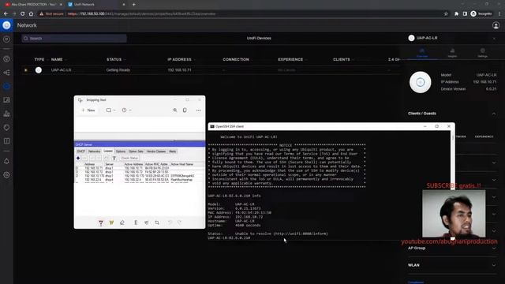Select the Networks tab in DHCP Server
Viewport: 505px width, 284px height.
95,151
